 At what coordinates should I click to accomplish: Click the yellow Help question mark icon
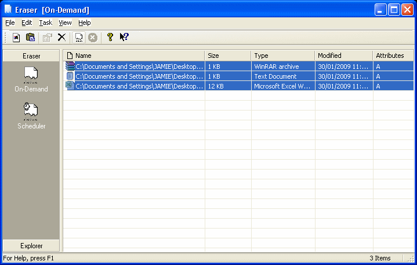tap(110, 37)
